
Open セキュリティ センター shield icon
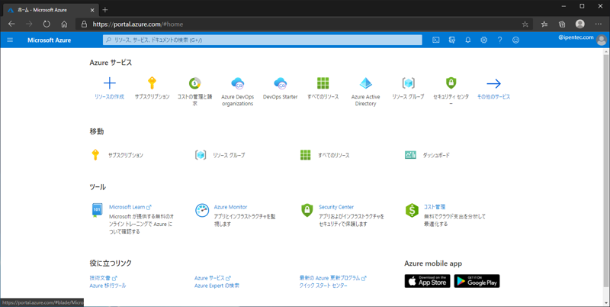451,83
